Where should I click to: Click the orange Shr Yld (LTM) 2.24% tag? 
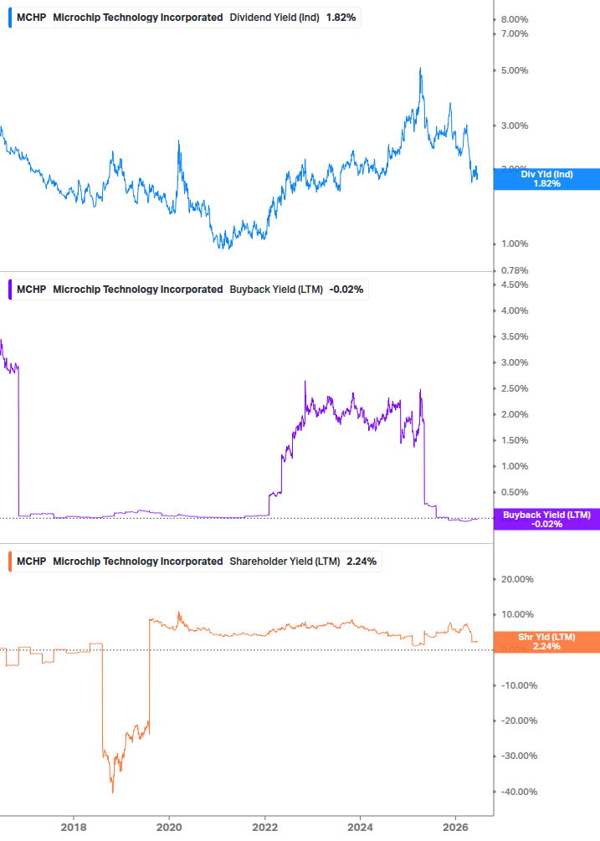click(x=546, y=642)
